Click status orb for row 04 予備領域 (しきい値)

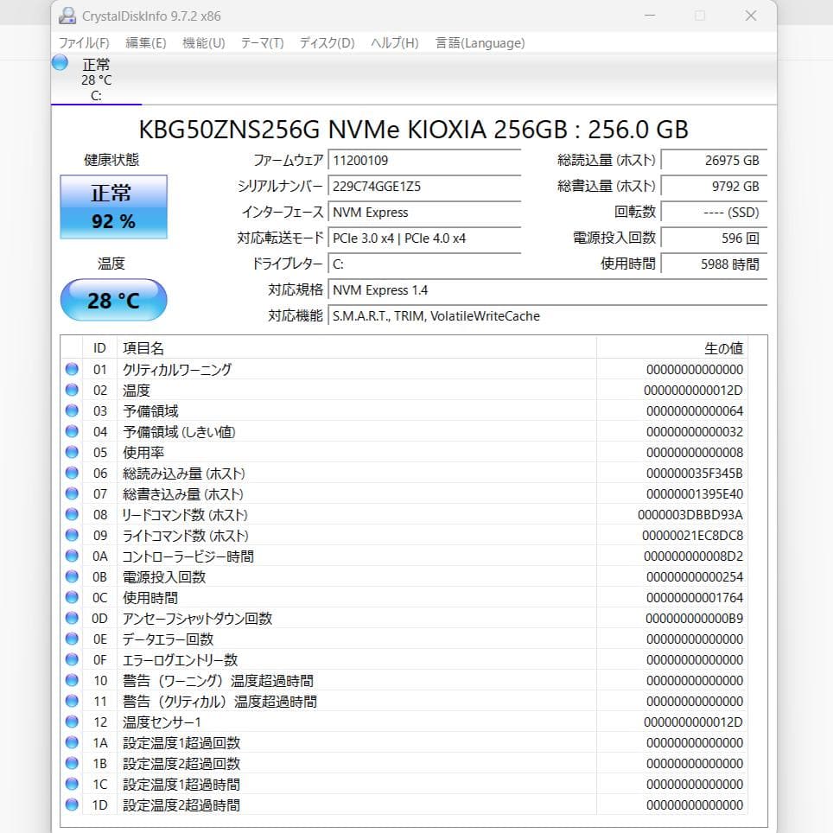pos(72,431)
